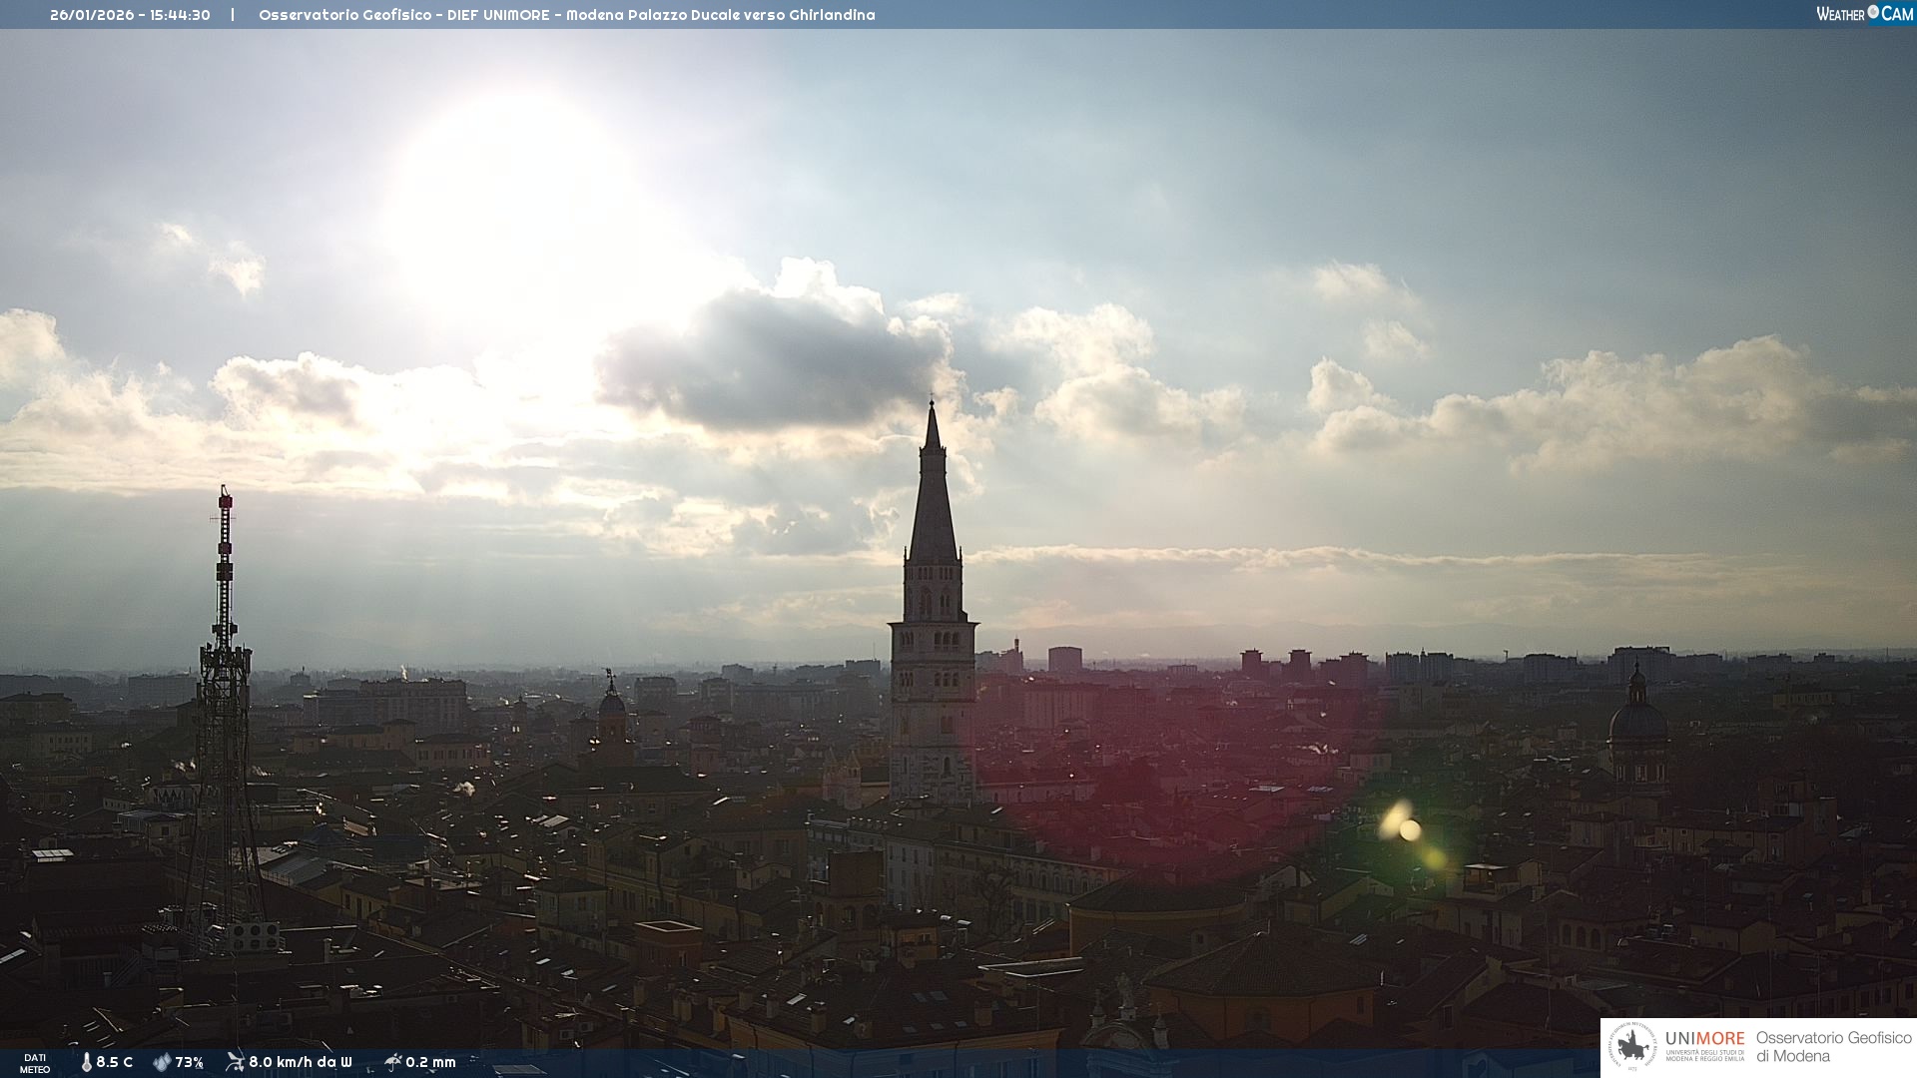Click the WeatherCam camera lens icon

tap(1873, 12)
